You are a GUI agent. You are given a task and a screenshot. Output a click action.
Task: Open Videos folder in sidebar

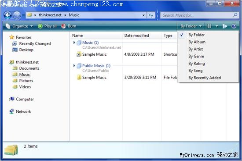(22, 87)
